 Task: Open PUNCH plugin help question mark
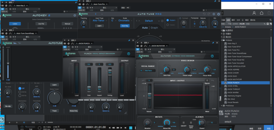point(129,54)
